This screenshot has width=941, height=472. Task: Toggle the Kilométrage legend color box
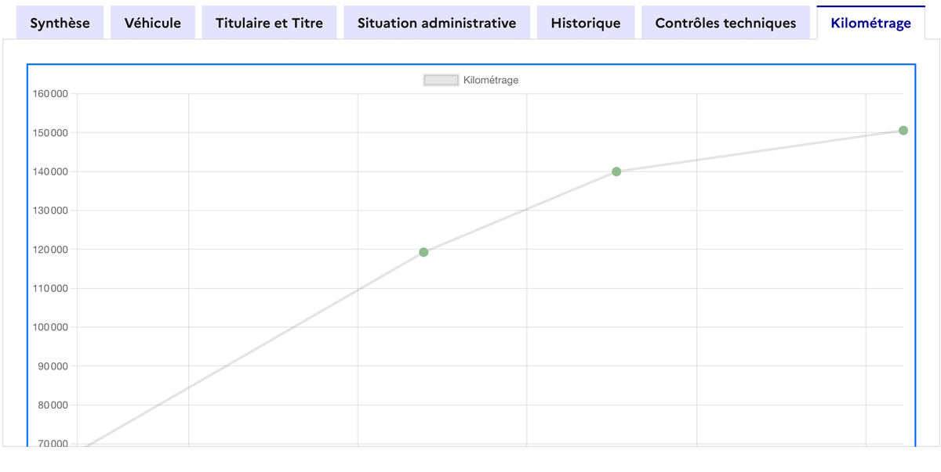(x=441, y=80)
